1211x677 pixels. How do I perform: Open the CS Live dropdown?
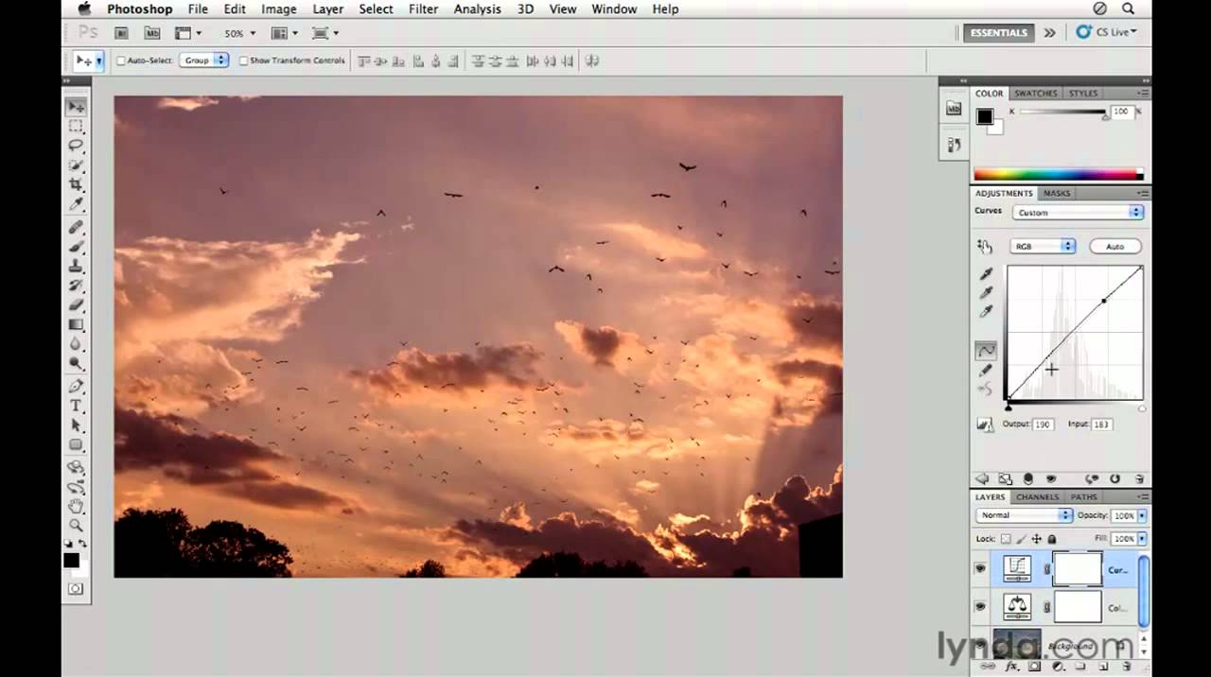point(1107,32)
